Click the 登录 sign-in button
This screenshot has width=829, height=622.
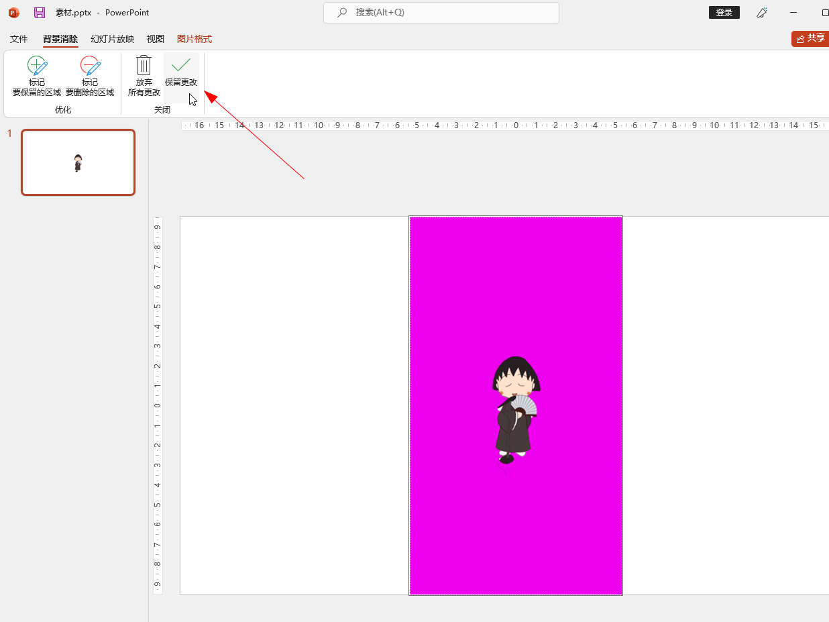(x=724, y=13)
